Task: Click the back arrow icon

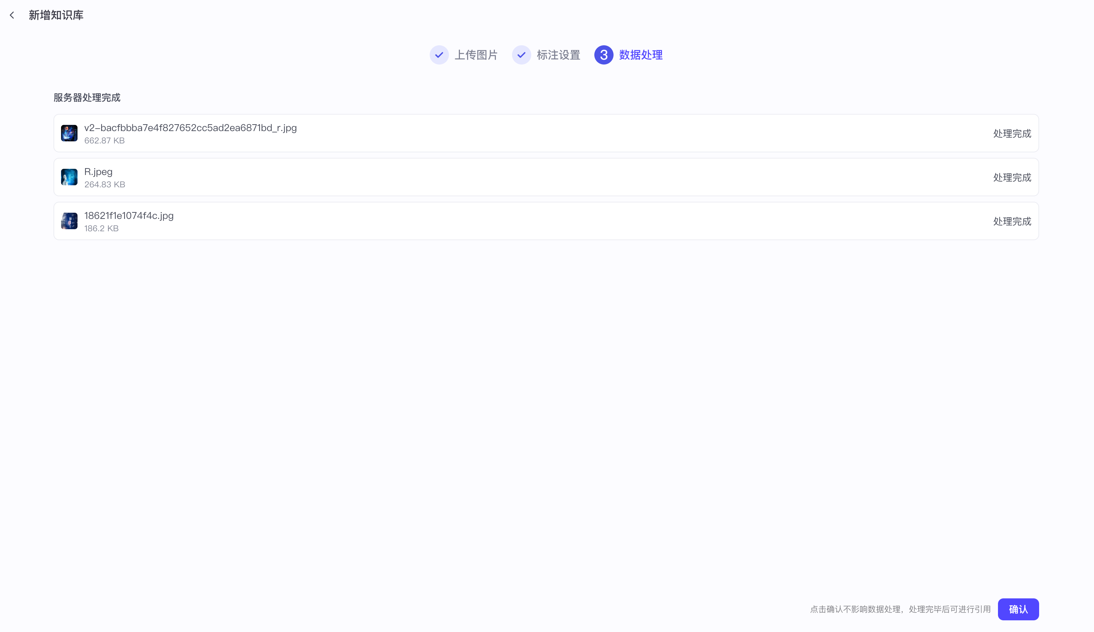Action: 12,15
